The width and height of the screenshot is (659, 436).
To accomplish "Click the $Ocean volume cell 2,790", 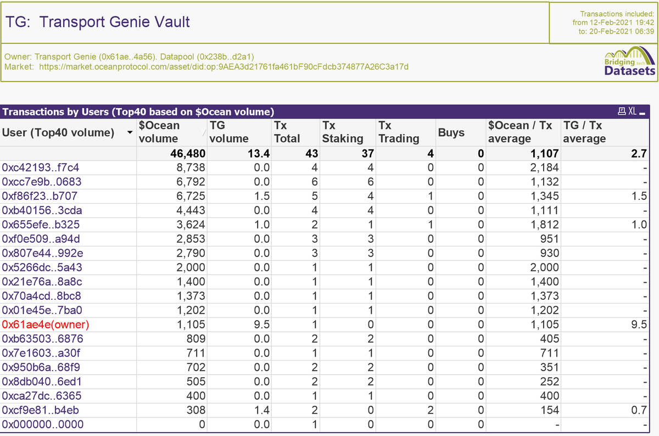I will tap(191, 253).
